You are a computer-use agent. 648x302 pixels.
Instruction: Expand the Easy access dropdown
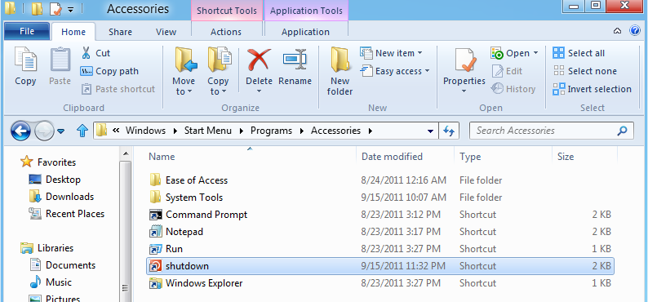tap(428, 71)
